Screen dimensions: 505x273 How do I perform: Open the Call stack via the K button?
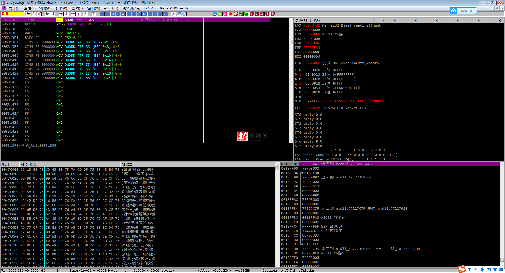[x=144, y=14]
